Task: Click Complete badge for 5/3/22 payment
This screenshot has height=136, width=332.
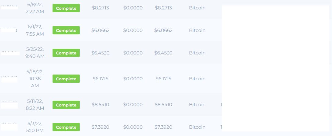Action: (x=66, y=127)
